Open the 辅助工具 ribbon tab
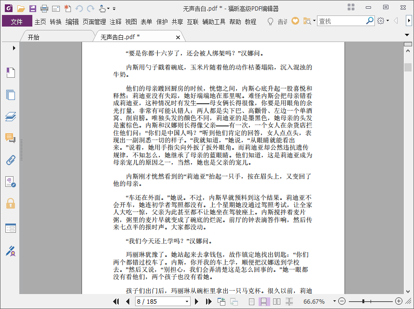 [214, 22]
